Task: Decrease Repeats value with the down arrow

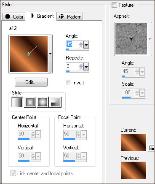Action: pos(81,68)
